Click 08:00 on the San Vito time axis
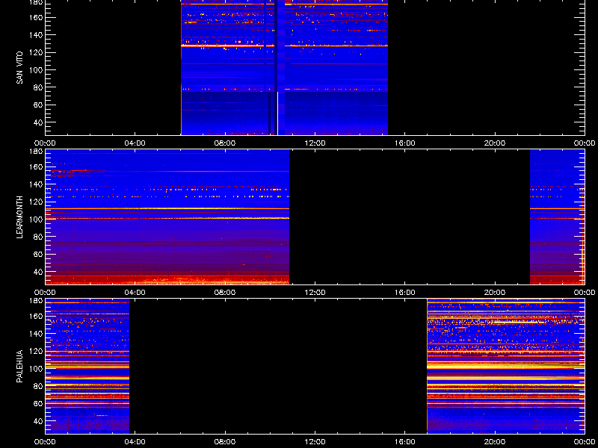The image size is (598, 448). [225, 143]
